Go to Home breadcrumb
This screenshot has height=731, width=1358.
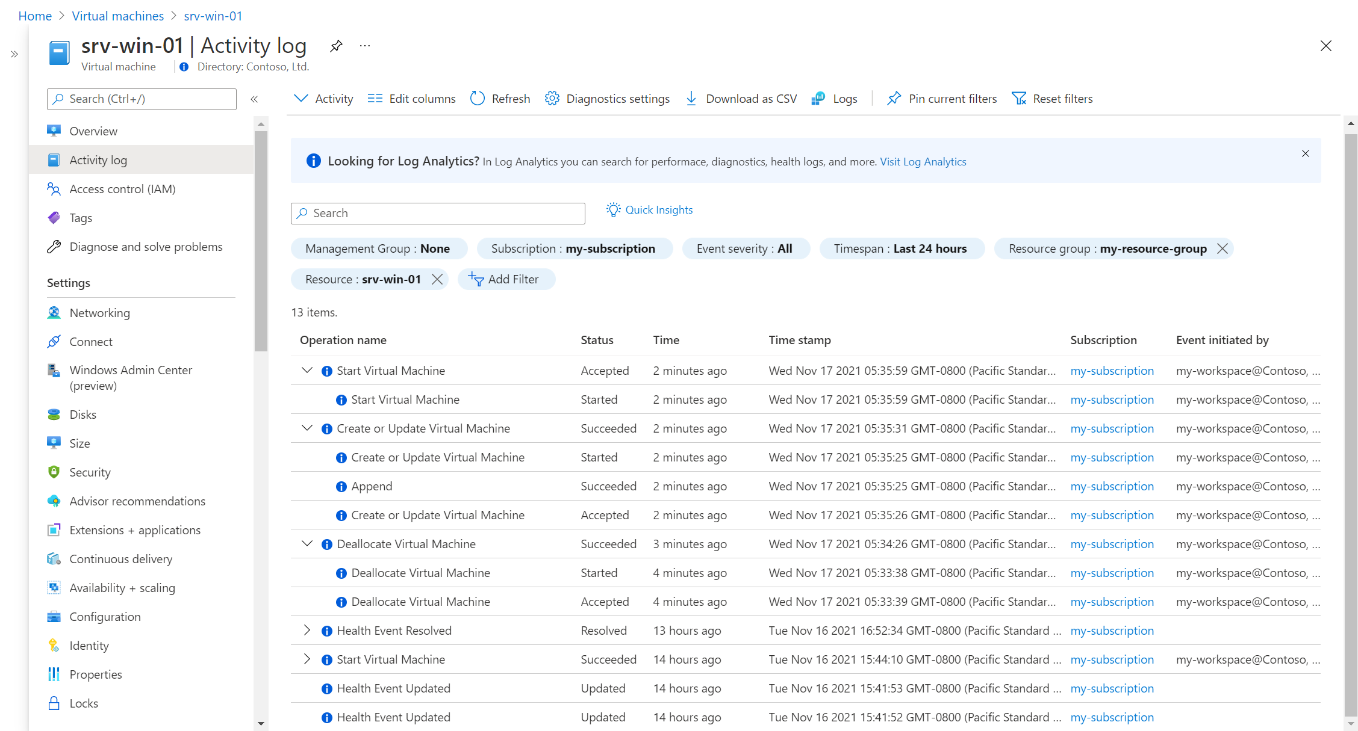click(35, 16)
